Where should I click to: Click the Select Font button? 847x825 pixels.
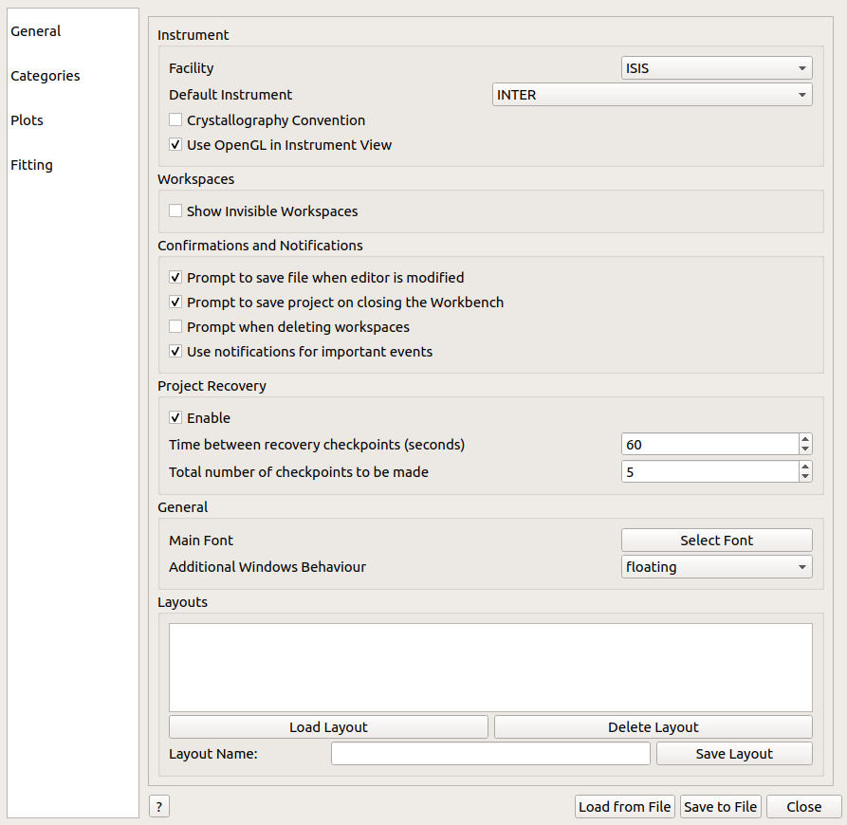tap(716, 541)
